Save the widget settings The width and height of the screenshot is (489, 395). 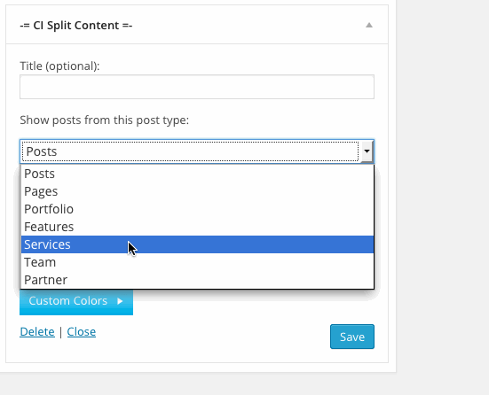coord(352,337)
